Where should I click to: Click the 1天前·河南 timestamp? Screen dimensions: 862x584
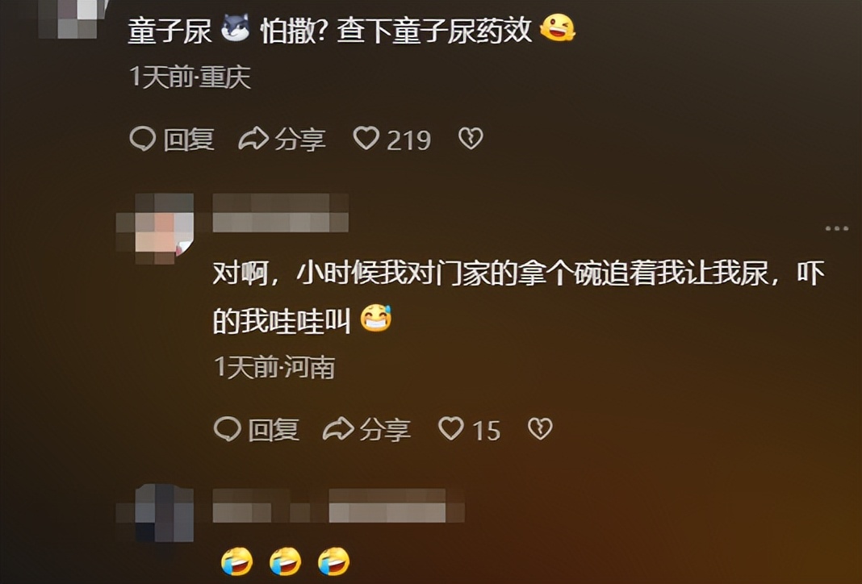(x=275, y=367)
